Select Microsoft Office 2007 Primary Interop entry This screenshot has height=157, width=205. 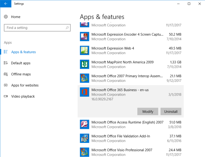coord(131,78)
